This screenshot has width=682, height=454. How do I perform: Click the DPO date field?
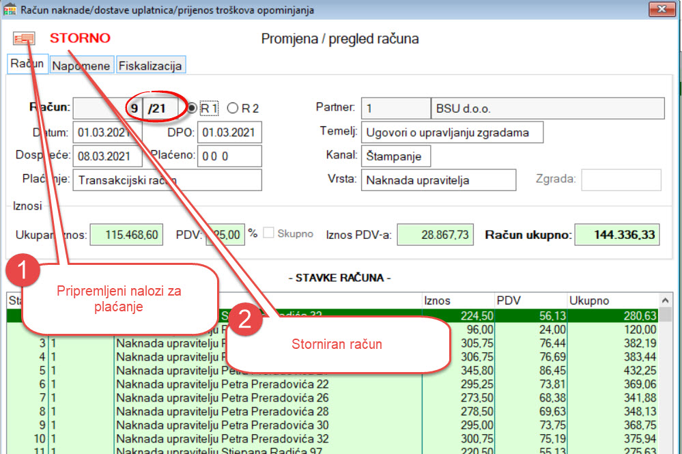point(229,132)
